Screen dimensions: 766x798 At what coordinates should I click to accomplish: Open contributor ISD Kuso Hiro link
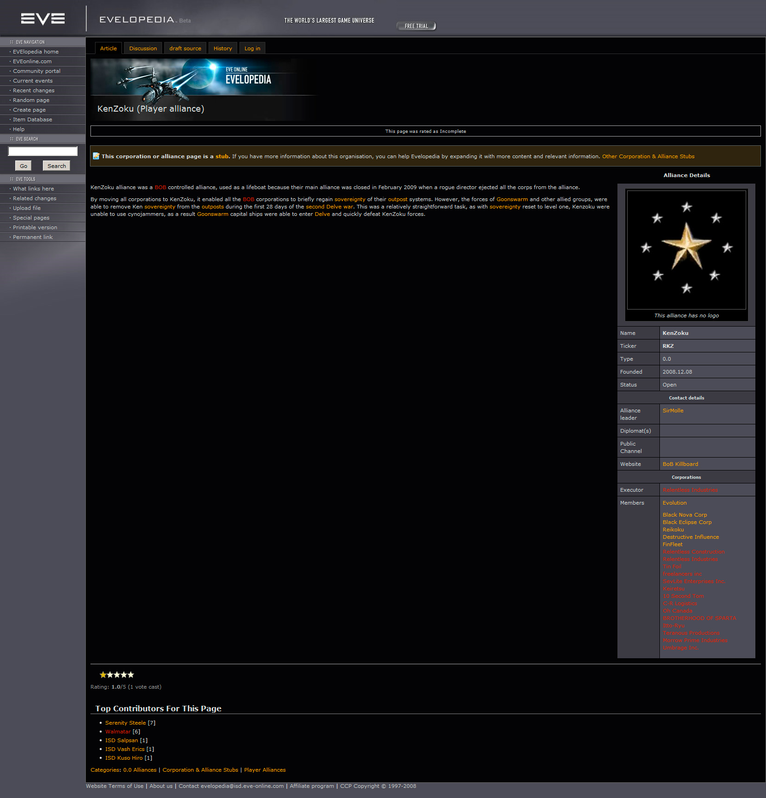click(x=124, y=758)
